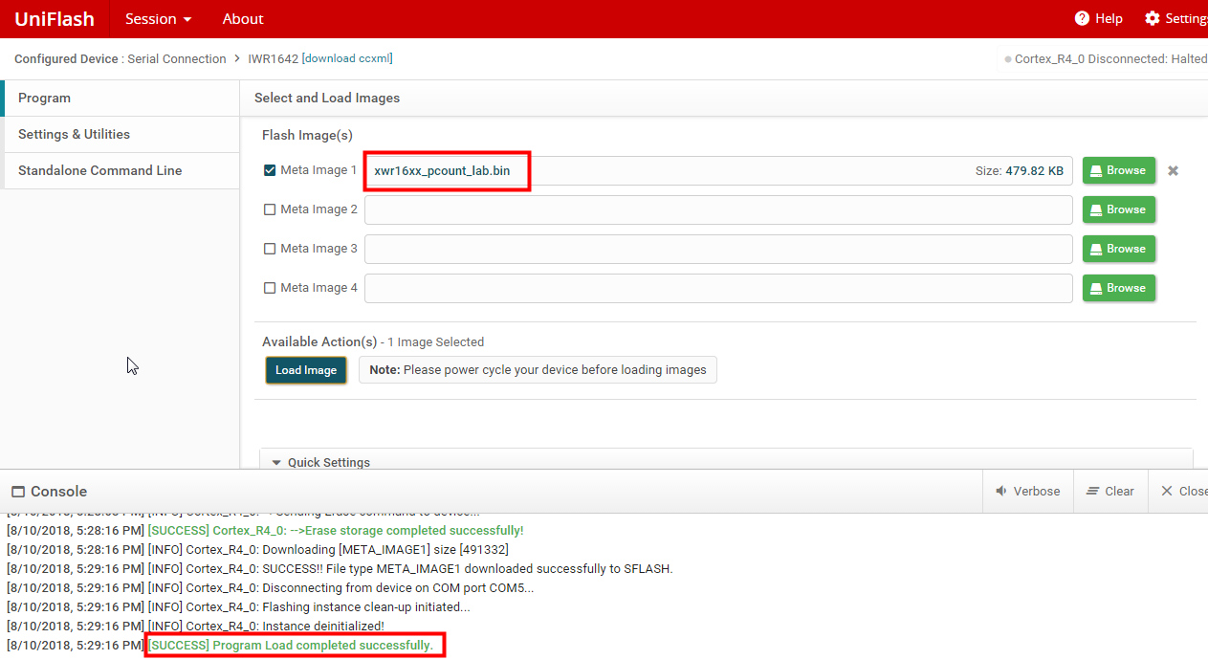1208x660 pixels.
Task: Click the download ccxml link
Action: click(x=347, y=58)
